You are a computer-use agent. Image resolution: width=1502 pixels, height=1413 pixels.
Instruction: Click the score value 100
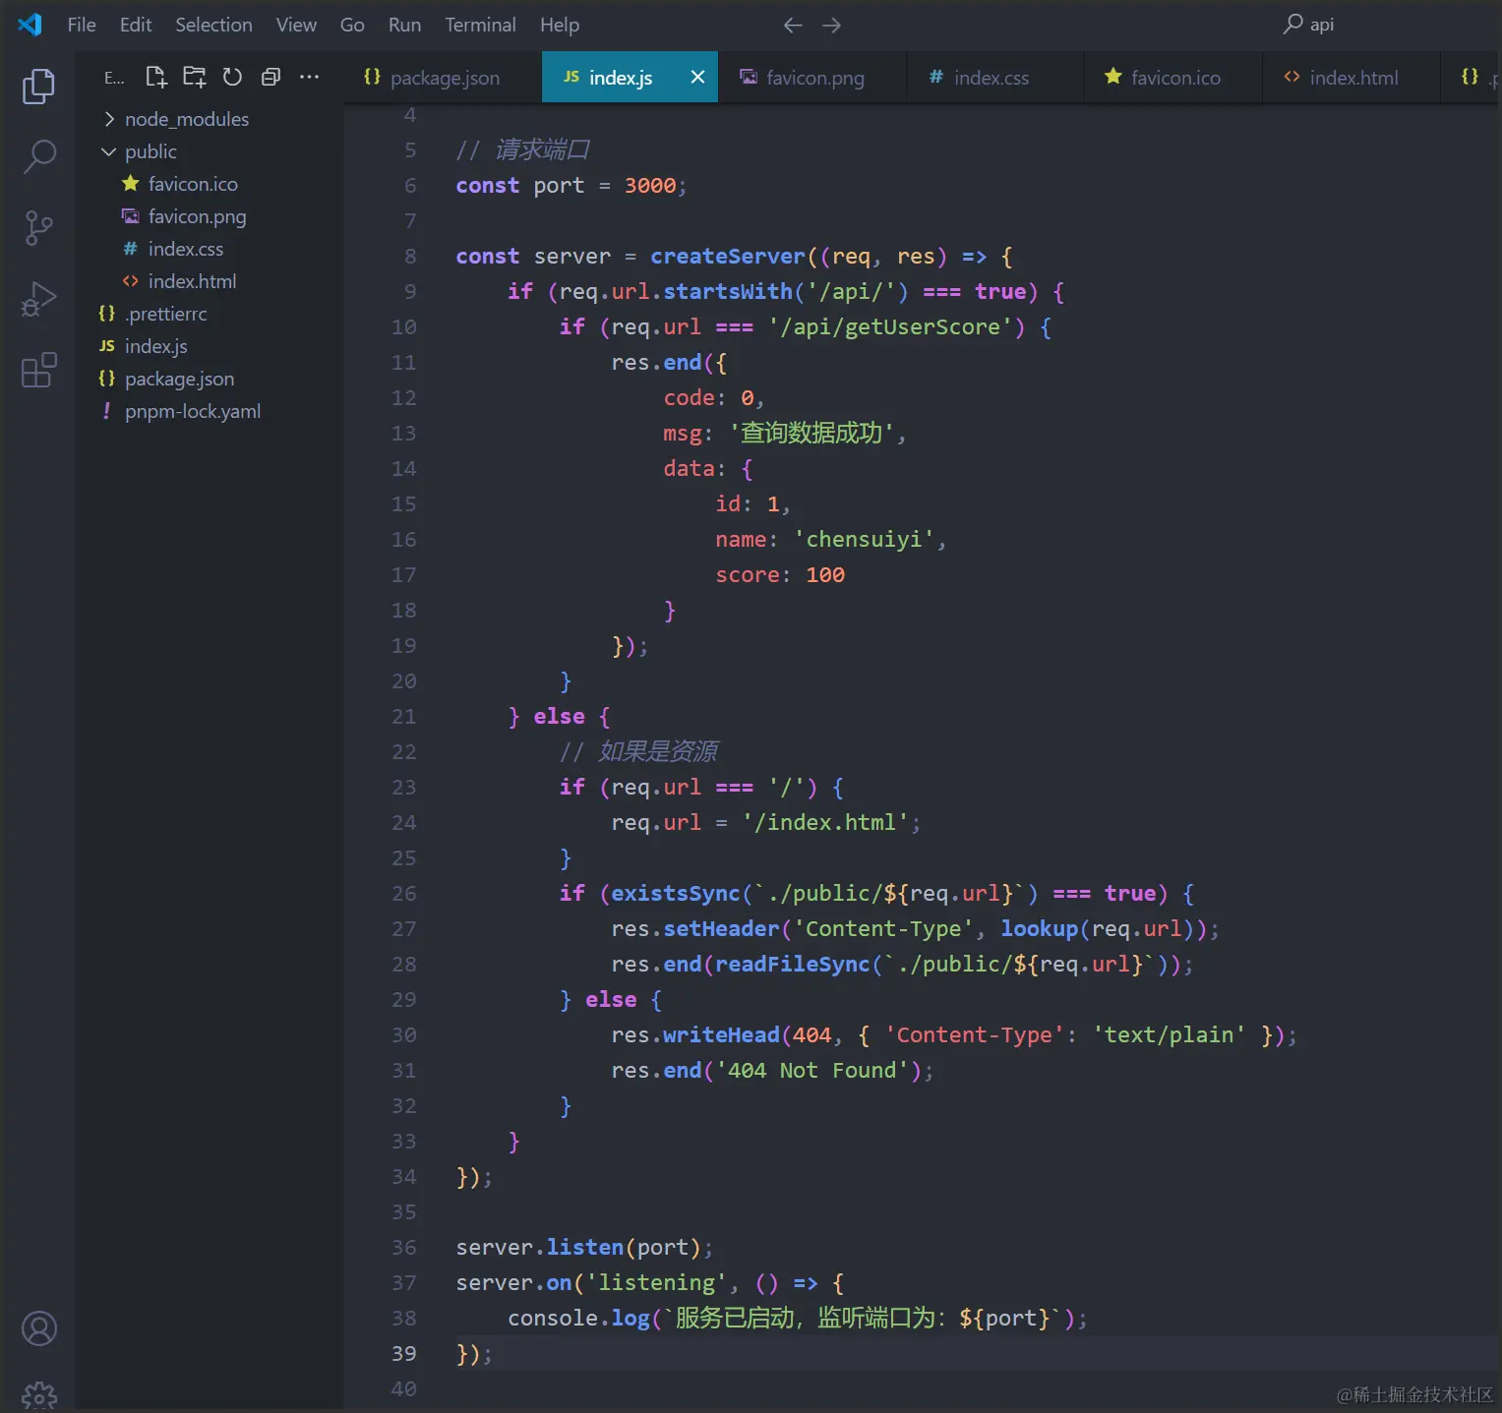(825, 574)
